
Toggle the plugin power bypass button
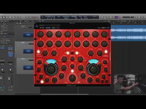coord(37,26)
